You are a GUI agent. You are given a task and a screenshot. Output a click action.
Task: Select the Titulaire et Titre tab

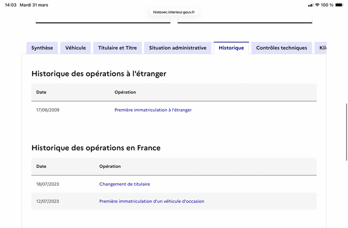(x=117, y=48)
